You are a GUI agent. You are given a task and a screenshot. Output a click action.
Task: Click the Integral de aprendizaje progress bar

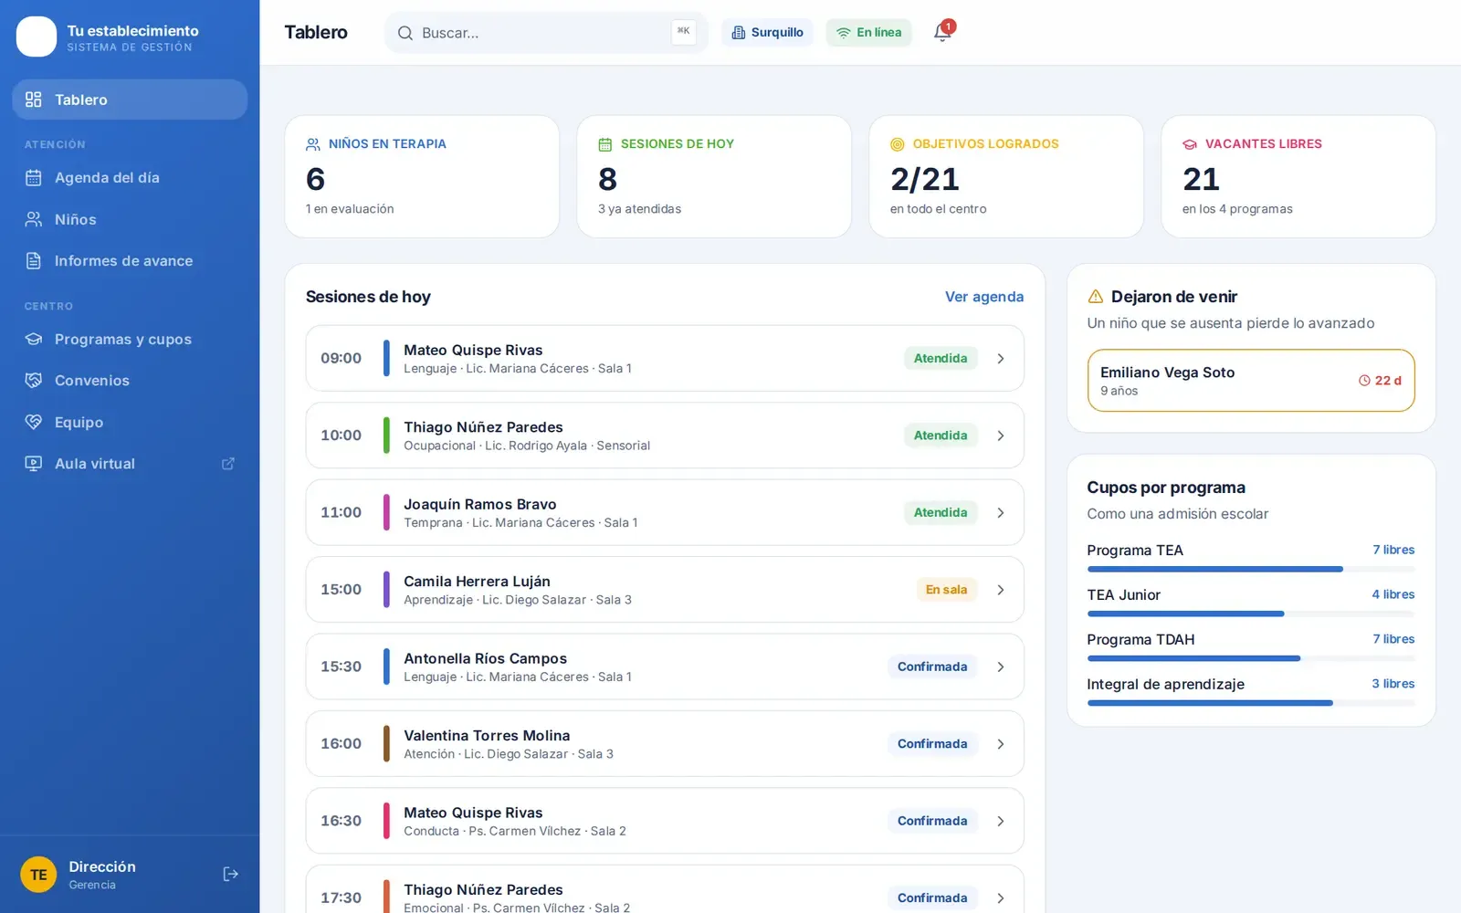(1251, 703)
